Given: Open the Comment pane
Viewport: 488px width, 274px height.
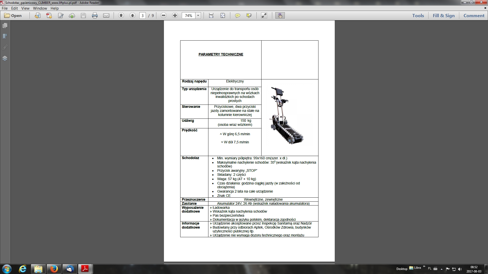Looking at the screenshot, I should point(474,15).
